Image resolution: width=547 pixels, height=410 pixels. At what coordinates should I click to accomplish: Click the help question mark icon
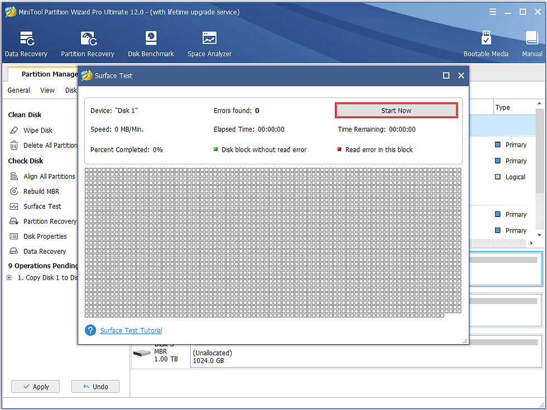click(x=90, y=330)
